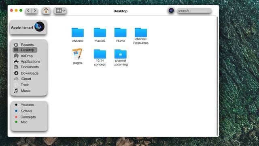The image size is (259, 146).
Task: Go forward with the right arrow button
Action: coord(34,11)
